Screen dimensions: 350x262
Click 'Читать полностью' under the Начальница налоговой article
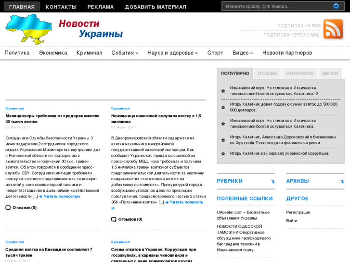tap(186, 202)
